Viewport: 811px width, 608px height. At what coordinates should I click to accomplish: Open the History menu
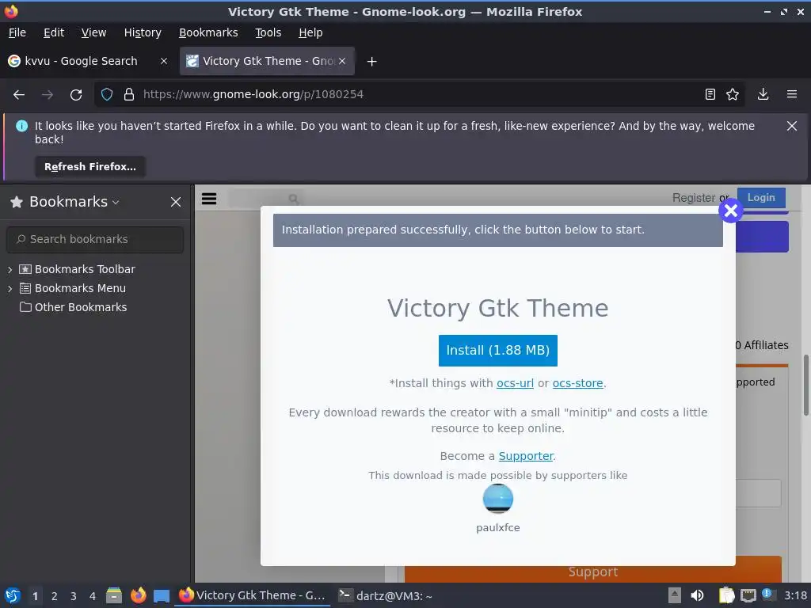[x=143, y=32]
